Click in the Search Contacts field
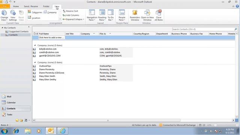 coord(203,29)
